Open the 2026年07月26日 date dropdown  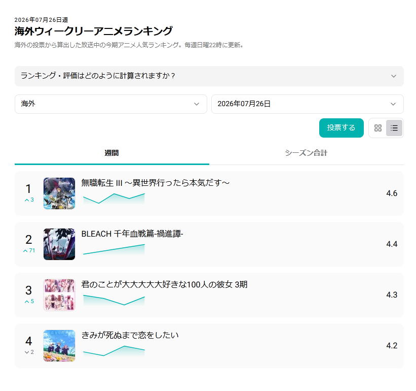click(x=308, y=104)
